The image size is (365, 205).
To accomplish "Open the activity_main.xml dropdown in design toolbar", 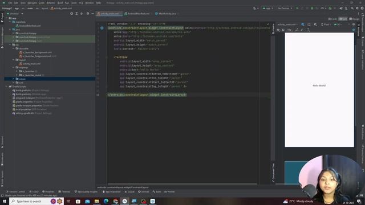I will pos(287,24).
